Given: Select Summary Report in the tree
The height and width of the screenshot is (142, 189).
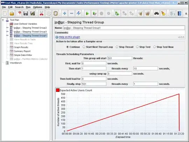Looking at the screenshot, I should pyautogui.click(x=22, y=51).
